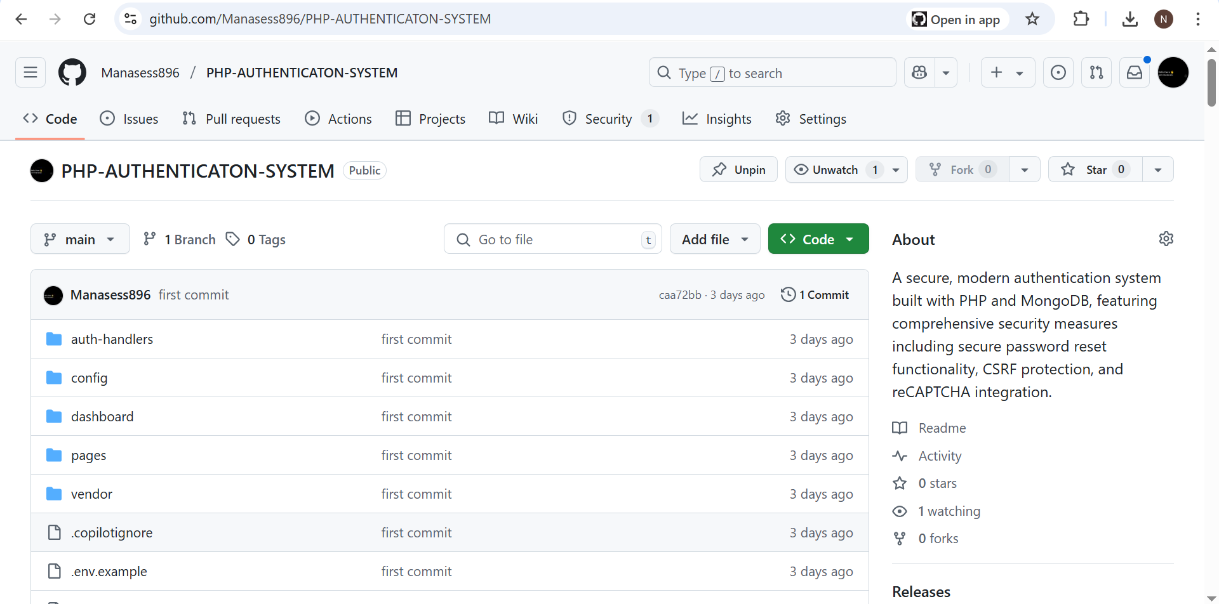
Task: Open the GitHub hamburger navigation menu
Action: click(30, 72)
